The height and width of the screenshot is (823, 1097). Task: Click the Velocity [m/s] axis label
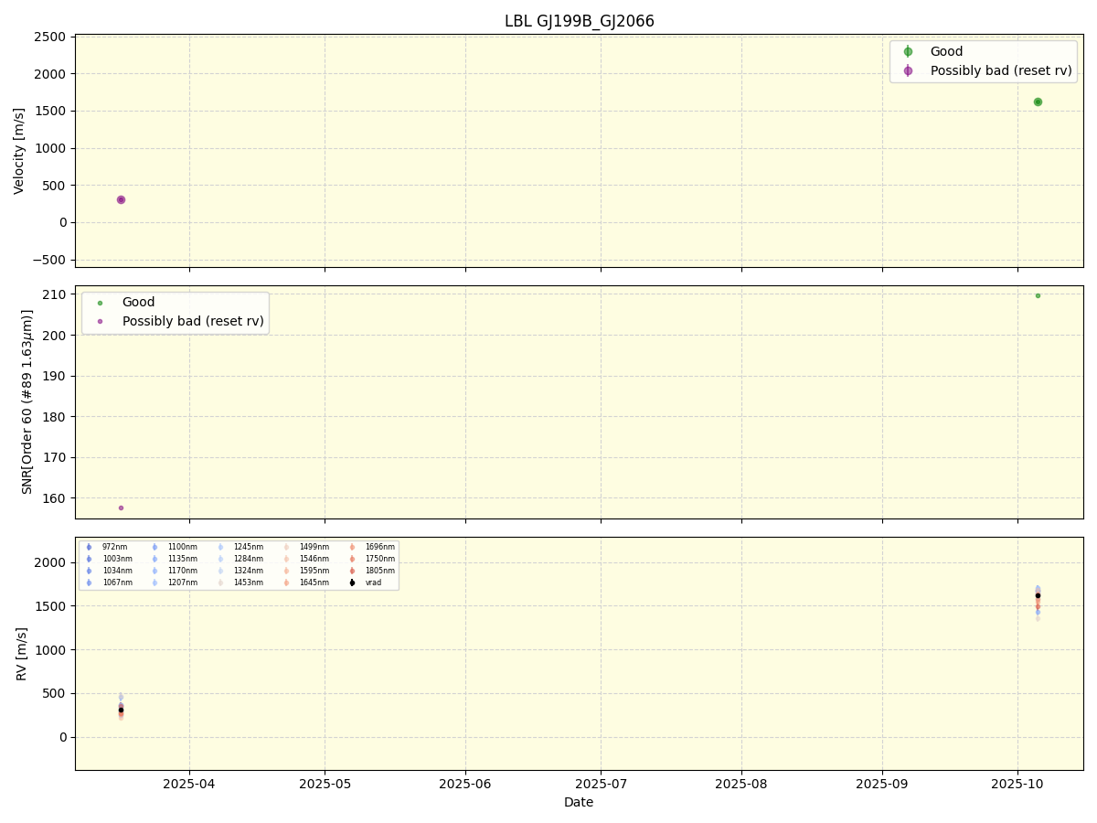pos(19,151)
